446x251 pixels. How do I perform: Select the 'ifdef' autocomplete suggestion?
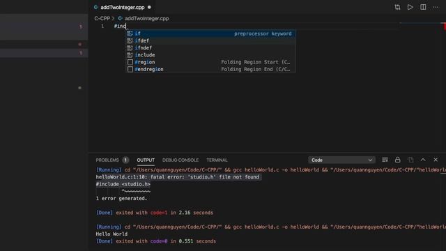210,40
